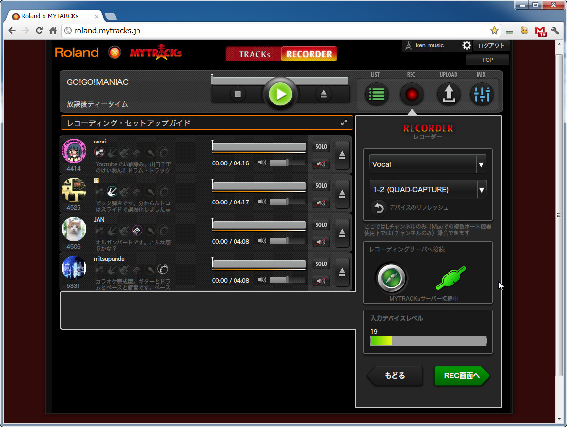Screen dimensions: 567x427
Task: Adjust JAN's track volume slider
Action: tap(287, 241)
